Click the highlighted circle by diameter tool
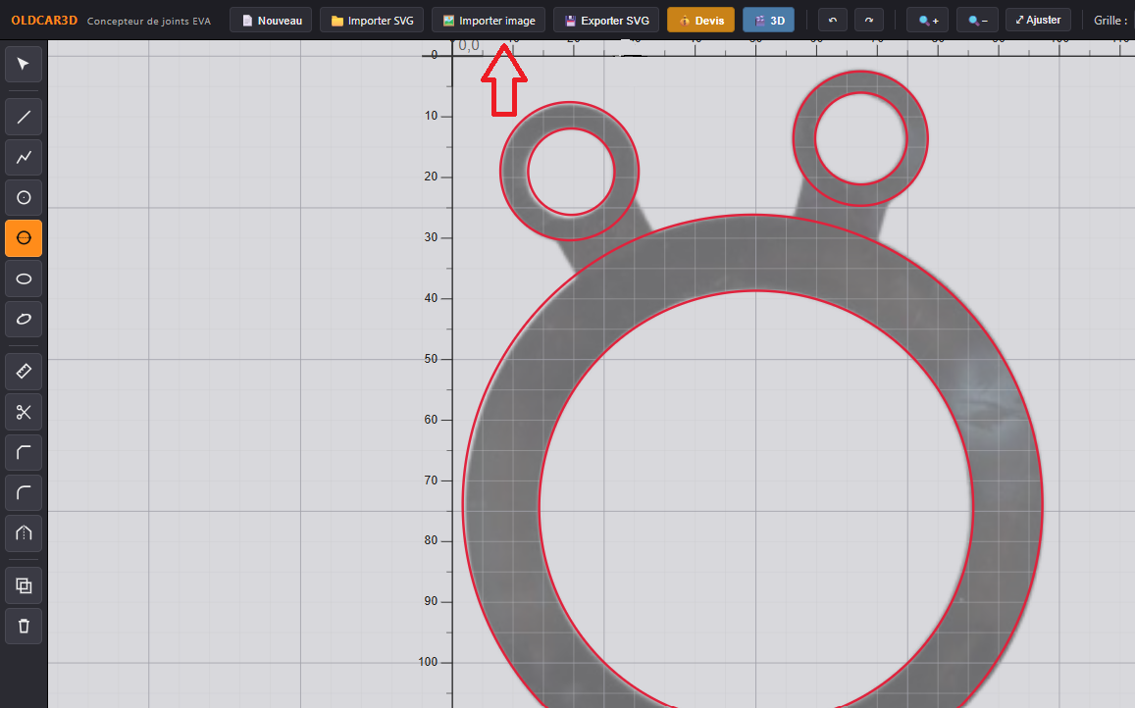This screenshot has height=708, width=1135. point(24,238)
